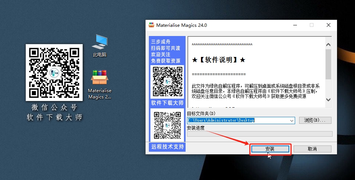The image size is (355, 180).
Task: Click the 安装 install button
Action: click(270, 149)
